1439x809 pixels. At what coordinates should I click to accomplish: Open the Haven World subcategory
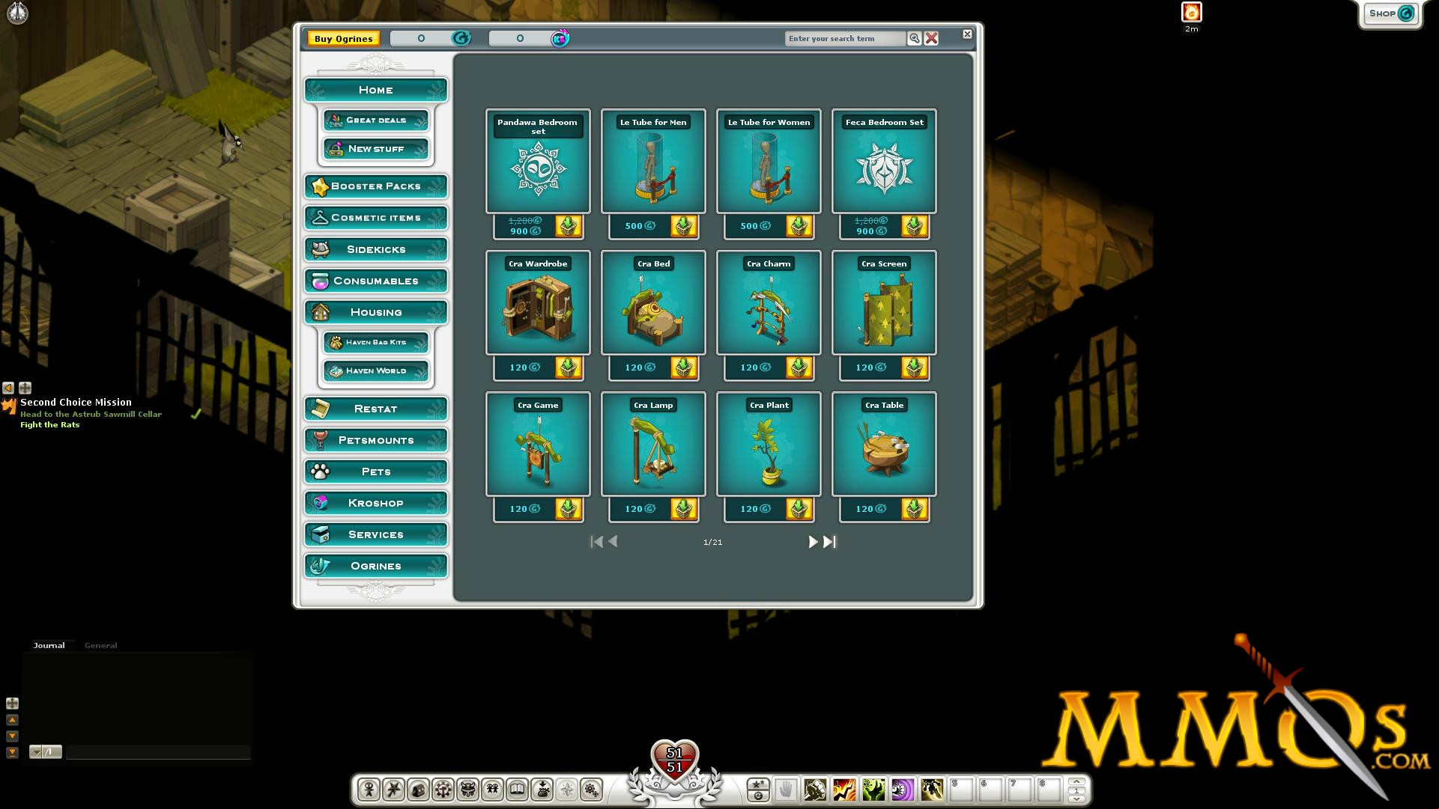pyautogui.click(x=376, y=370)
